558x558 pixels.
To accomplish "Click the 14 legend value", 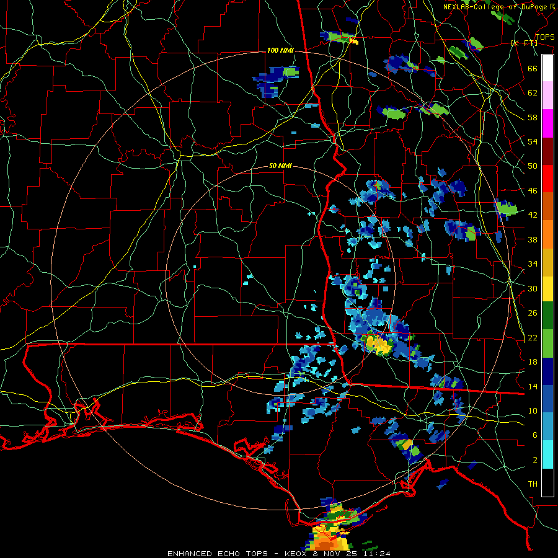I will 533,386.
